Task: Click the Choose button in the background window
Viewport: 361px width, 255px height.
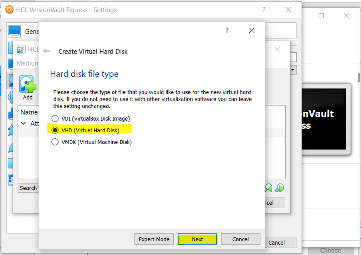Action: point(330,250)
